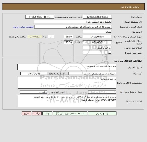Click price validity date 1401/05/31 field
The height and width of the screenshot is (142, 147).
[97, 42]
